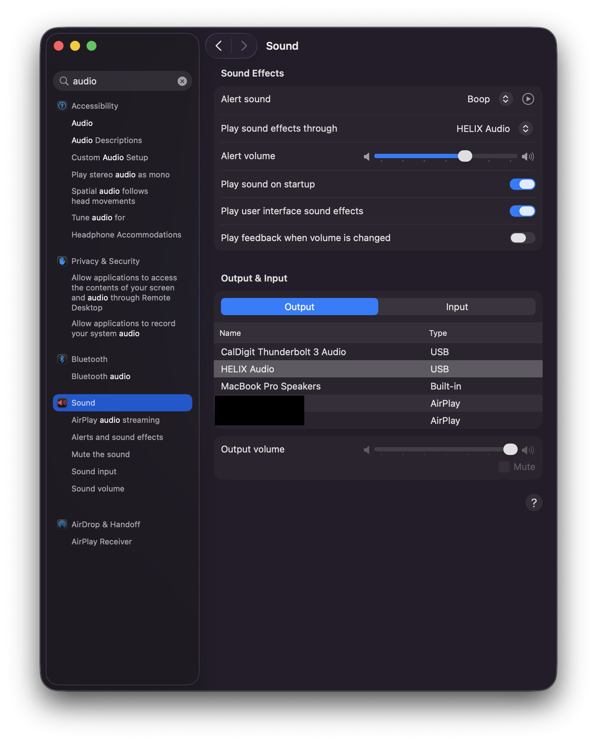Click the red Sound speaker icon
597x744 pixels.
[62, 403]
